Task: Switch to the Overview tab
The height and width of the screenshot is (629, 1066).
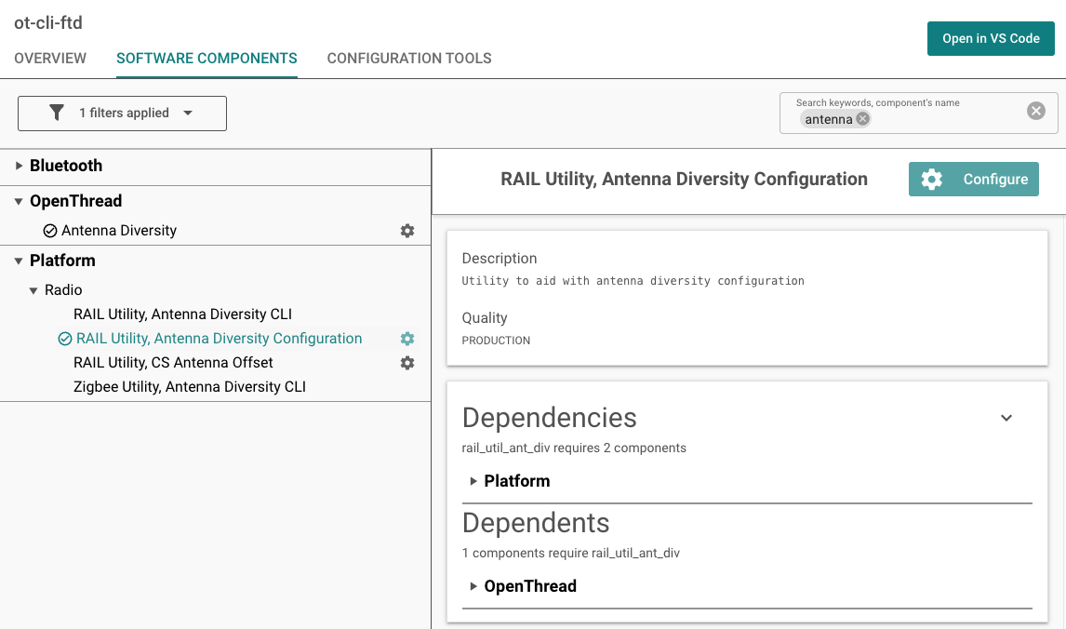Action: [50, 59]
